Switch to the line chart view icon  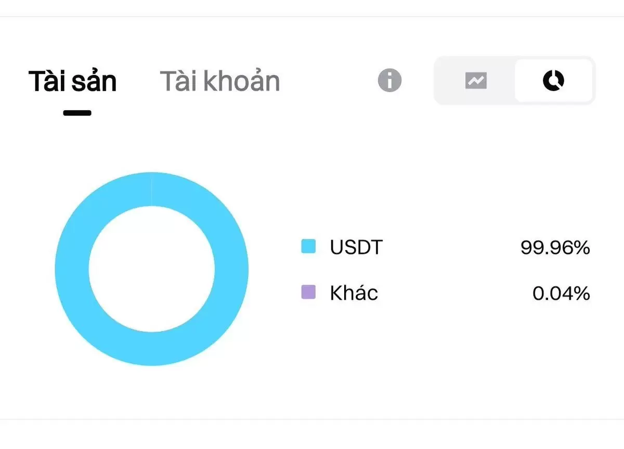coord(476,81)
